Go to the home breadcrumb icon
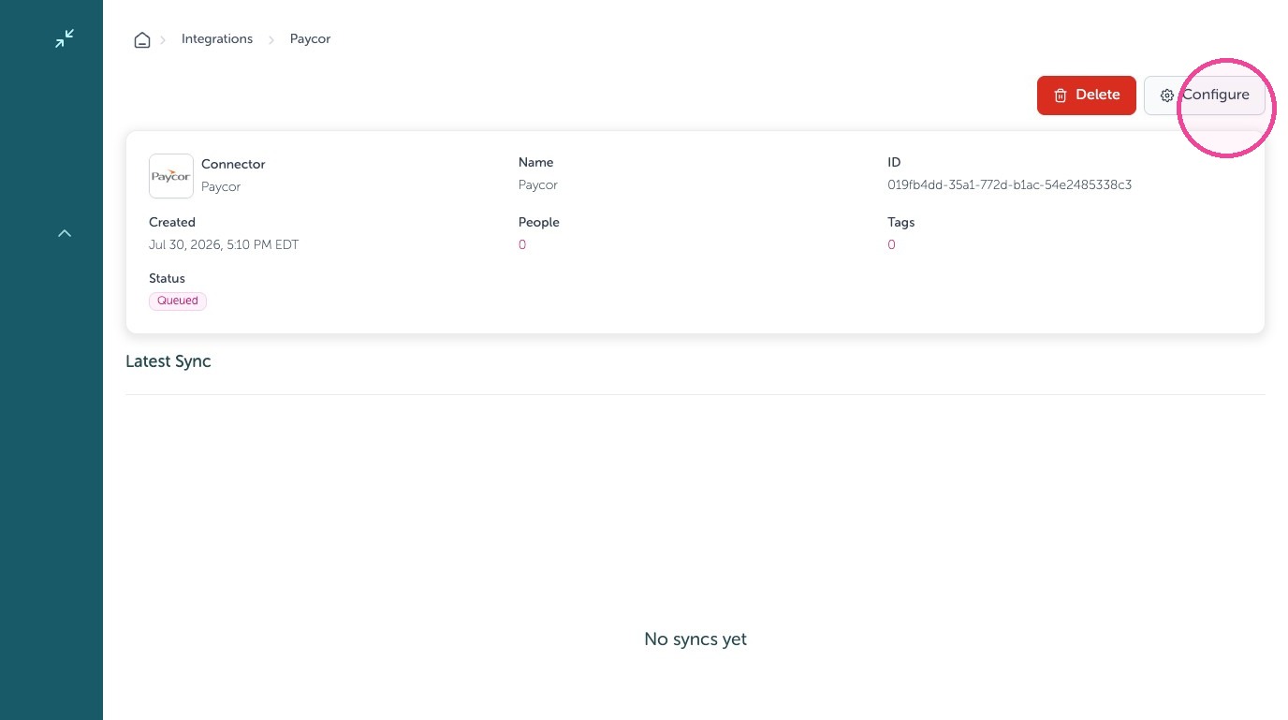This screenshot has width=1288, height=720. 142,39
